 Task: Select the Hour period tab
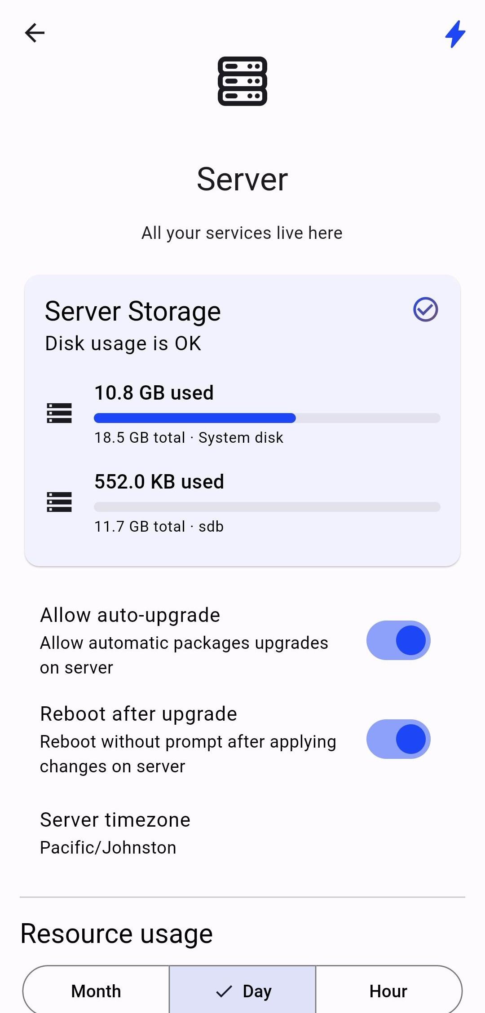point(388,991)
